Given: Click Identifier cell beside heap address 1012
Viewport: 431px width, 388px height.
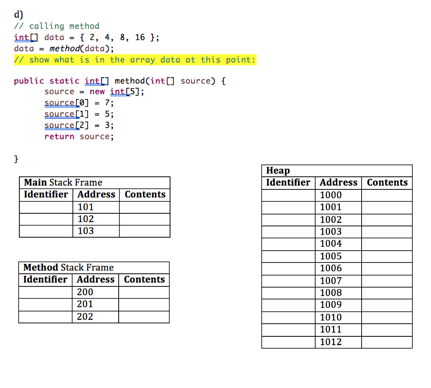Looking at the screenshot, I should tap(288, 342).
